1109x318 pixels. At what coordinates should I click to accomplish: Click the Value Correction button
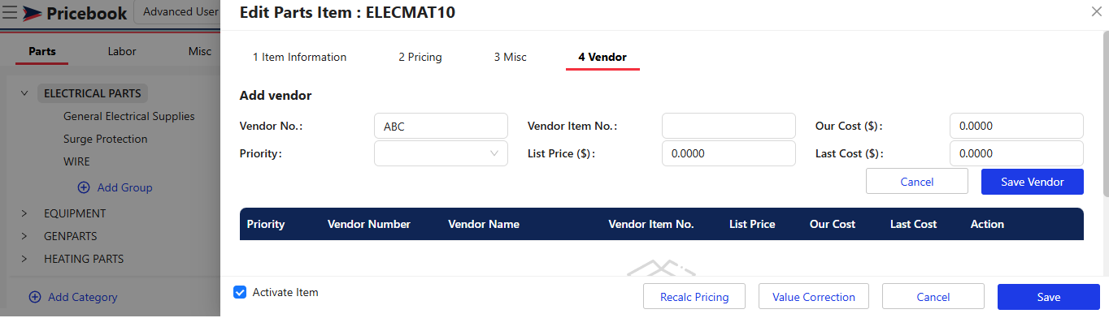click(814, 297)
